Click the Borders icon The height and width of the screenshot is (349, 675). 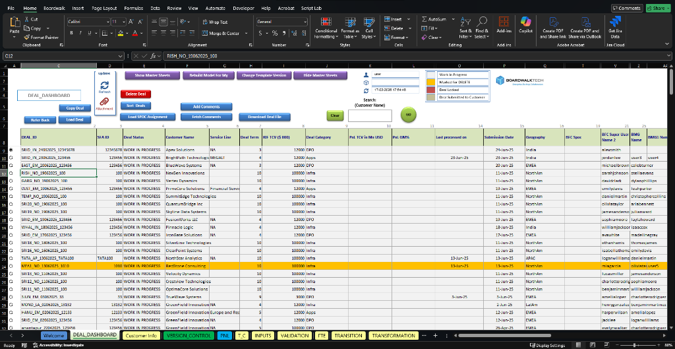tap(103, 33)
